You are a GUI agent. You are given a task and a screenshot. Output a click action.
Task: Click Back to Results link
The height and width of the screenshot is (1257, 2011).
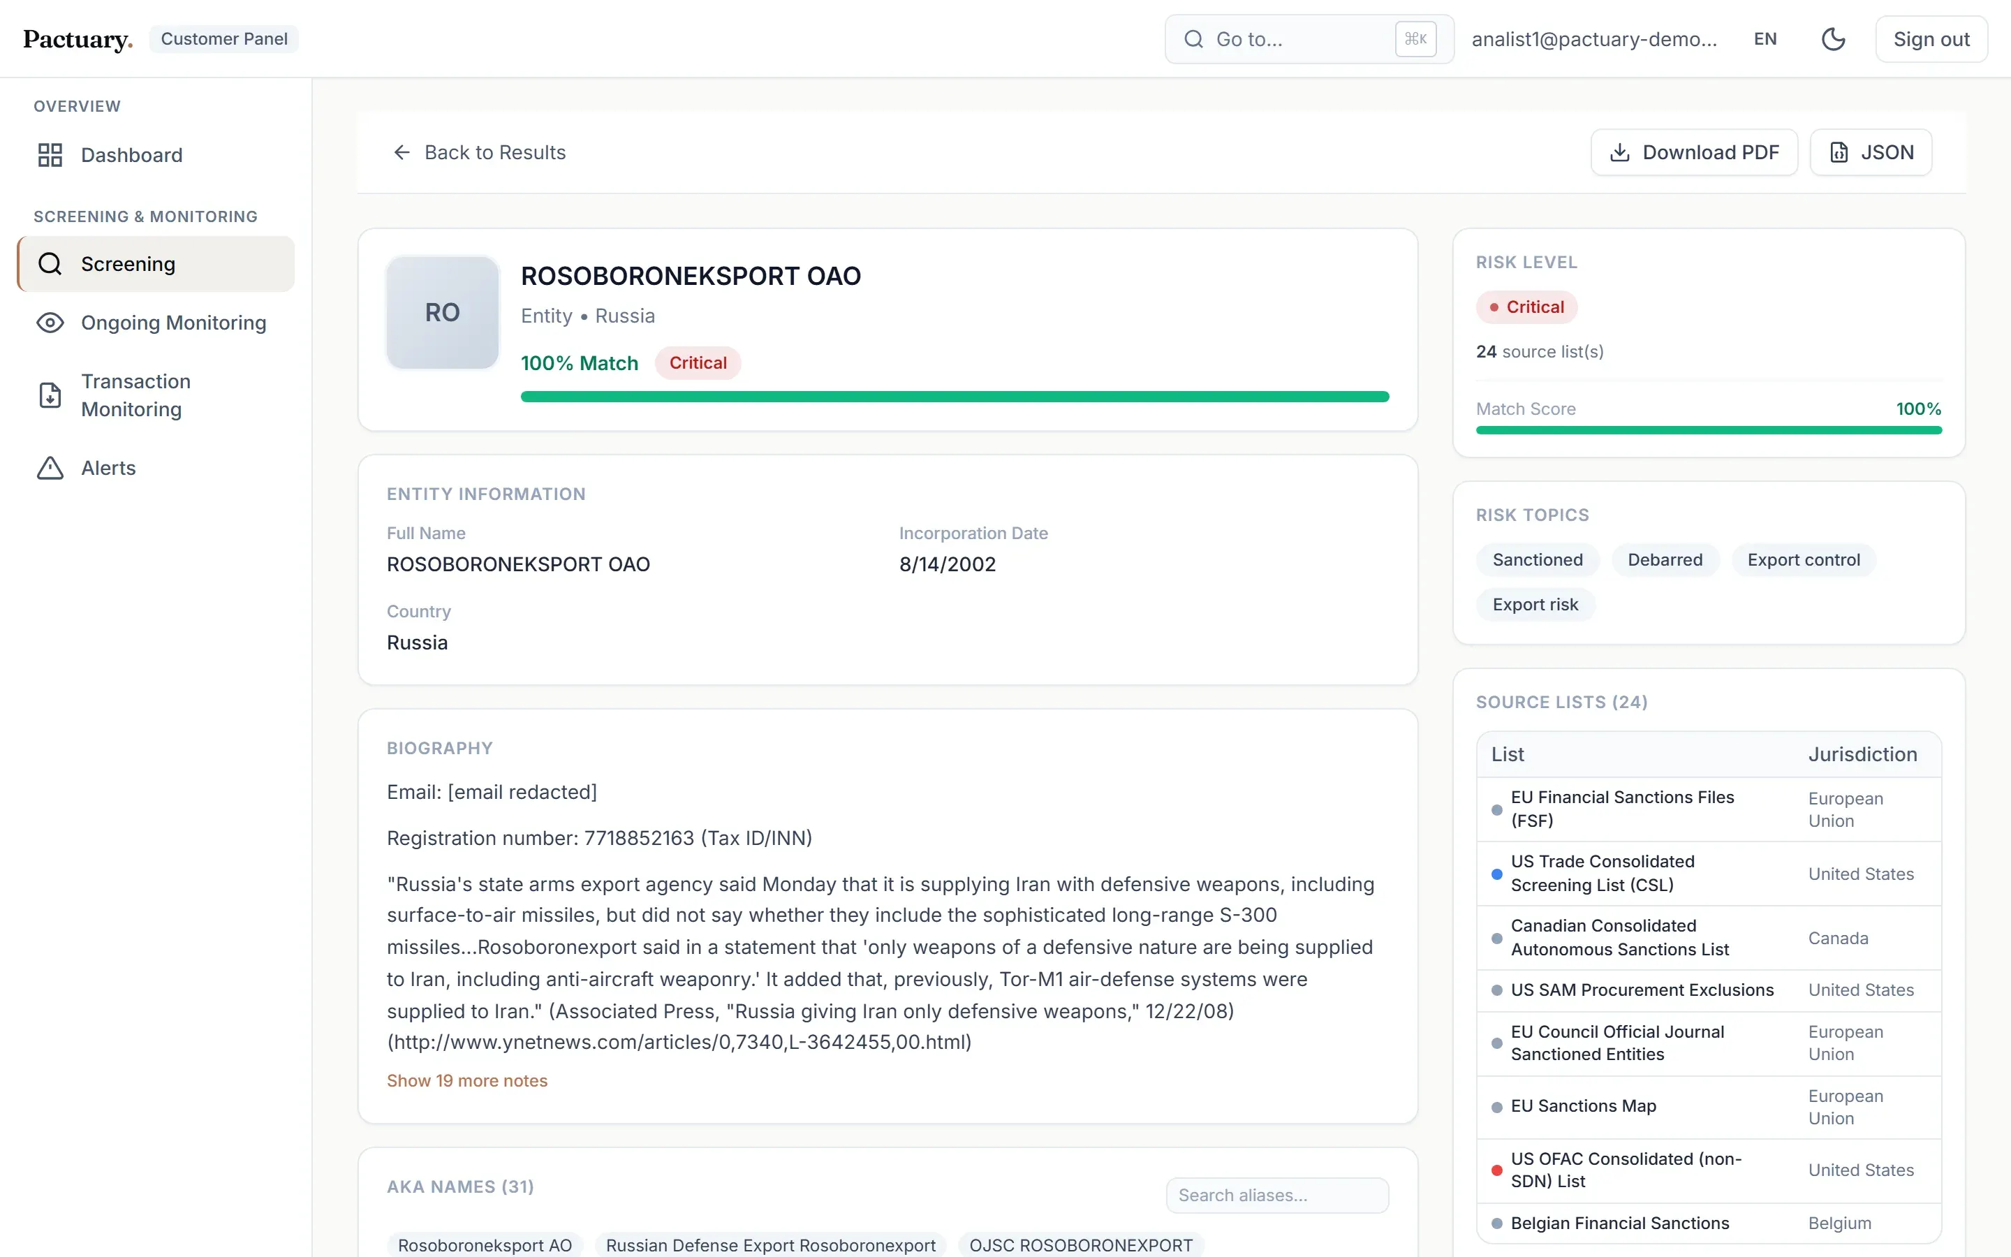[478, 152]
